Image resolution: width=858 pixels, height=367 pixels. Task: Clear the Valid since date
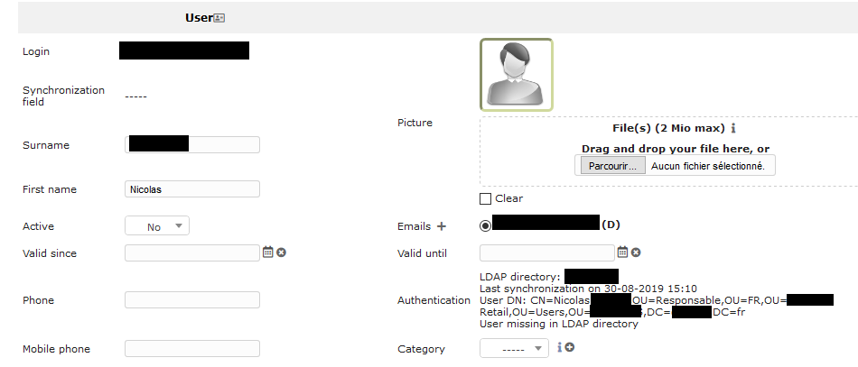pyautogui.click(x=281, y=252)
